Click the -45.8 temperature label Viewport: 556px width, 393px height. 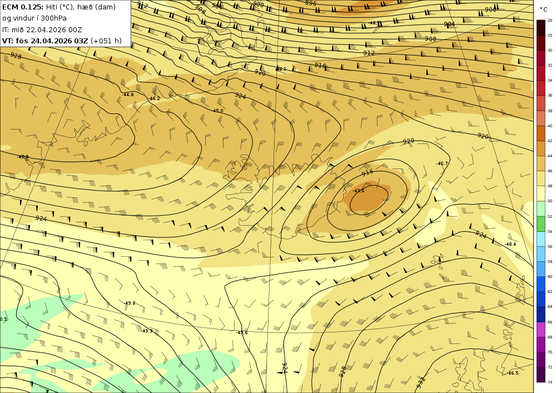23,157
